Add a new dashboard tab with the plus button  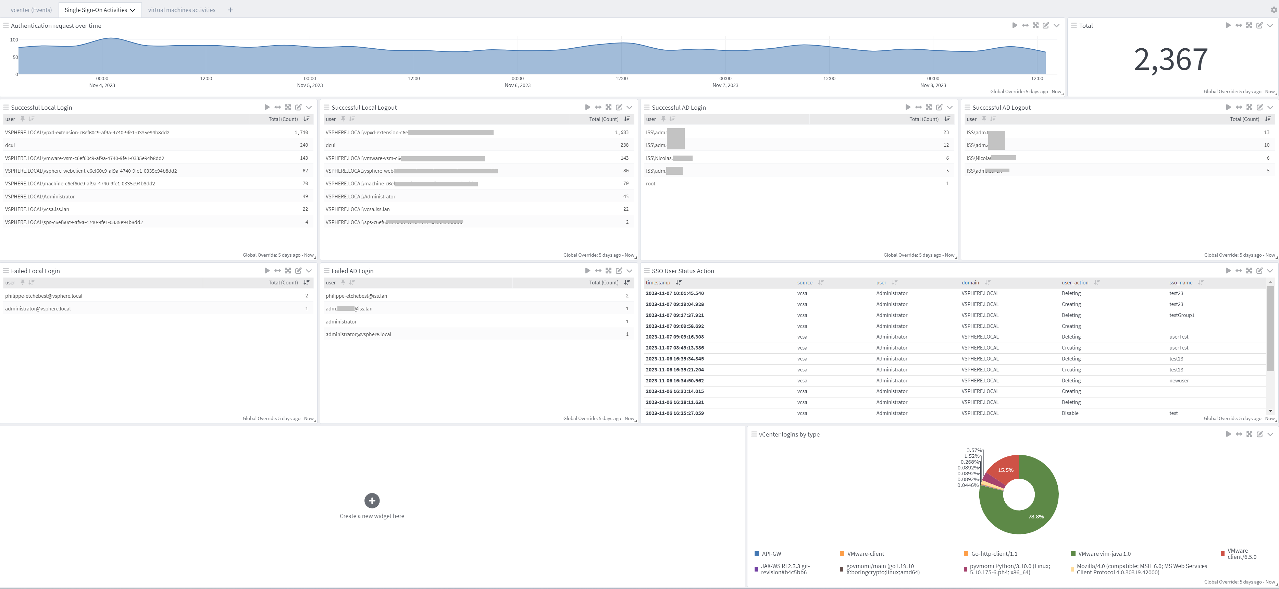point(230,10)
